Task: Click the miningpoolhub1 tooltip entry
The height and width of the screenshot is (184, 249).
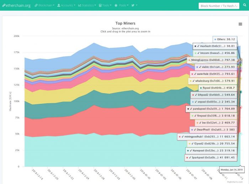Action: [207, 137]
